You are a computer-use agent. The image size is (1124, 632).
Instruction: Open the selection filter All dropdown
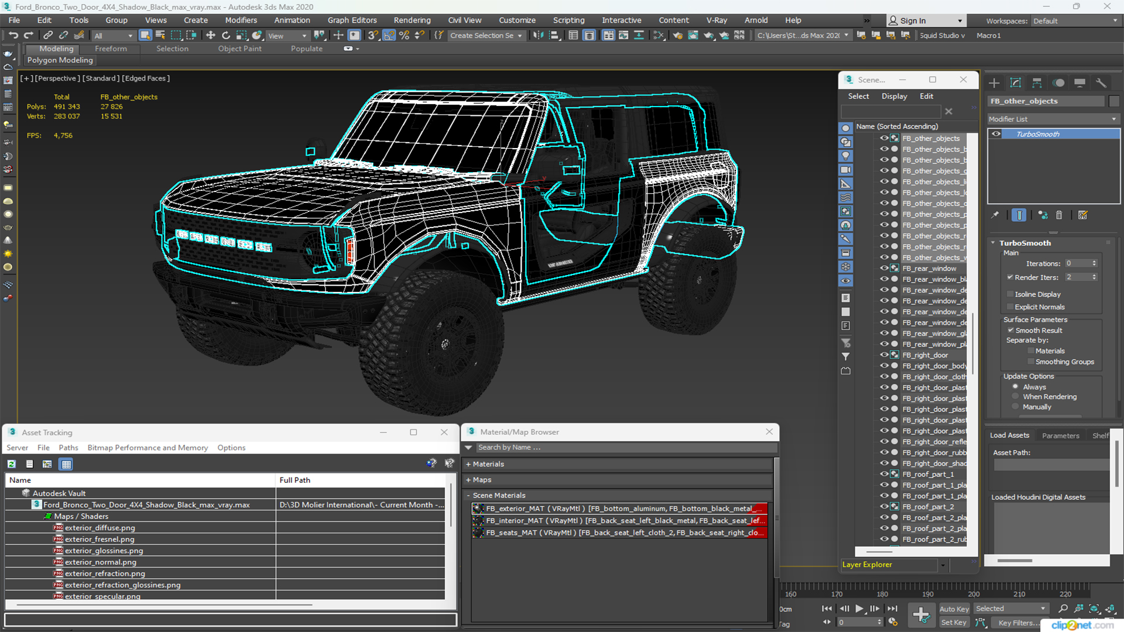114,36
